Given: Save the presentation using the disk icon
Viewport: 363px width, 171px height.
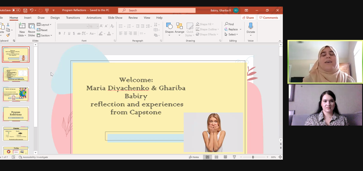Looking at the screenshot, I should click(25, 10).
